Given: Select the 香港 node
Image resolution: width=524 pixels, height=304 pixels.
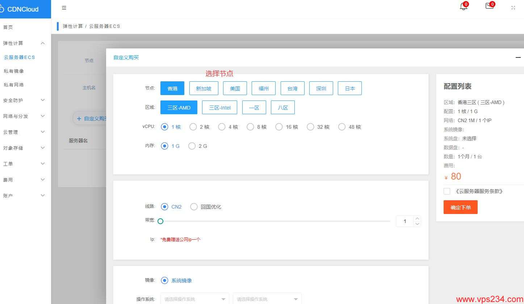Looking at the screenshot, I should click(x=172, y=88).
